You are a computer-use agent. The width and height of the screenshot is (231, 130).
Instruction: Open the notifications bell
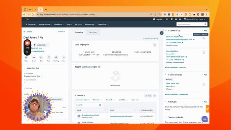click(x=180, y=19)
